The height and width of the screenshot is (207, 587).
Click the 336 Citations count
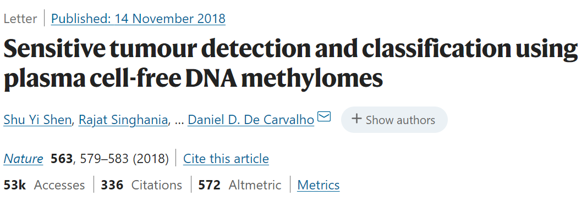141,185
